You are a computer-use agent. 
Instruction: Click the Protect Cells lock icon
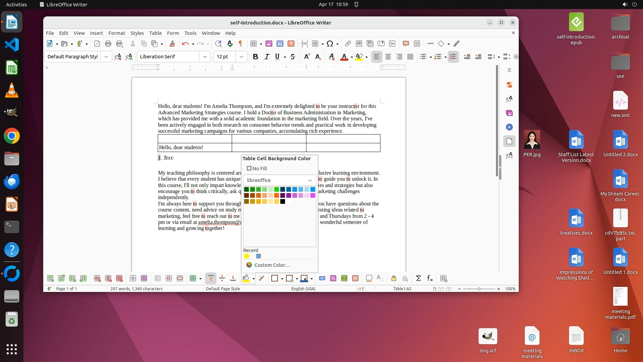pyautogui.click(x=394, y=278)
